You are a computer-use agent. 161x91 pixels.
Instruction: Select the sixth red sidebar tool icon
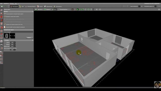pos(2,27)
